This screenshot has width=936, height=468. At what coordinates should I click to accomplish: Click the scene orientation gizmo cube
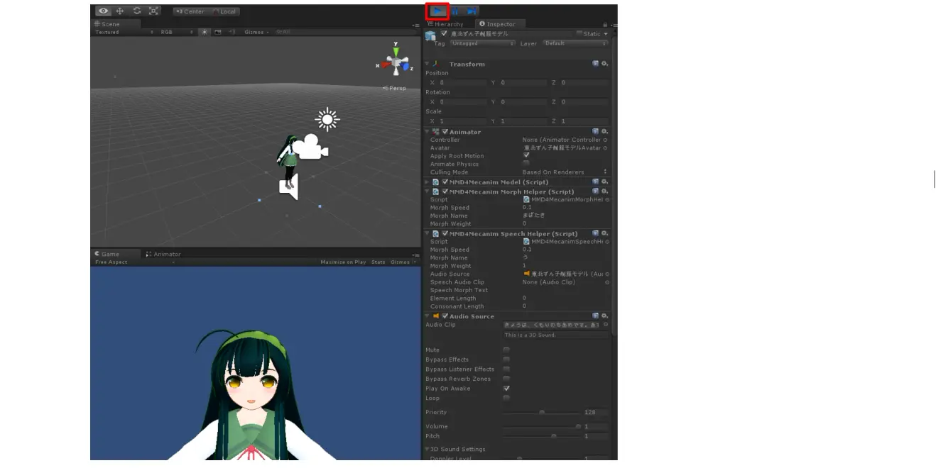coord(397,63)
